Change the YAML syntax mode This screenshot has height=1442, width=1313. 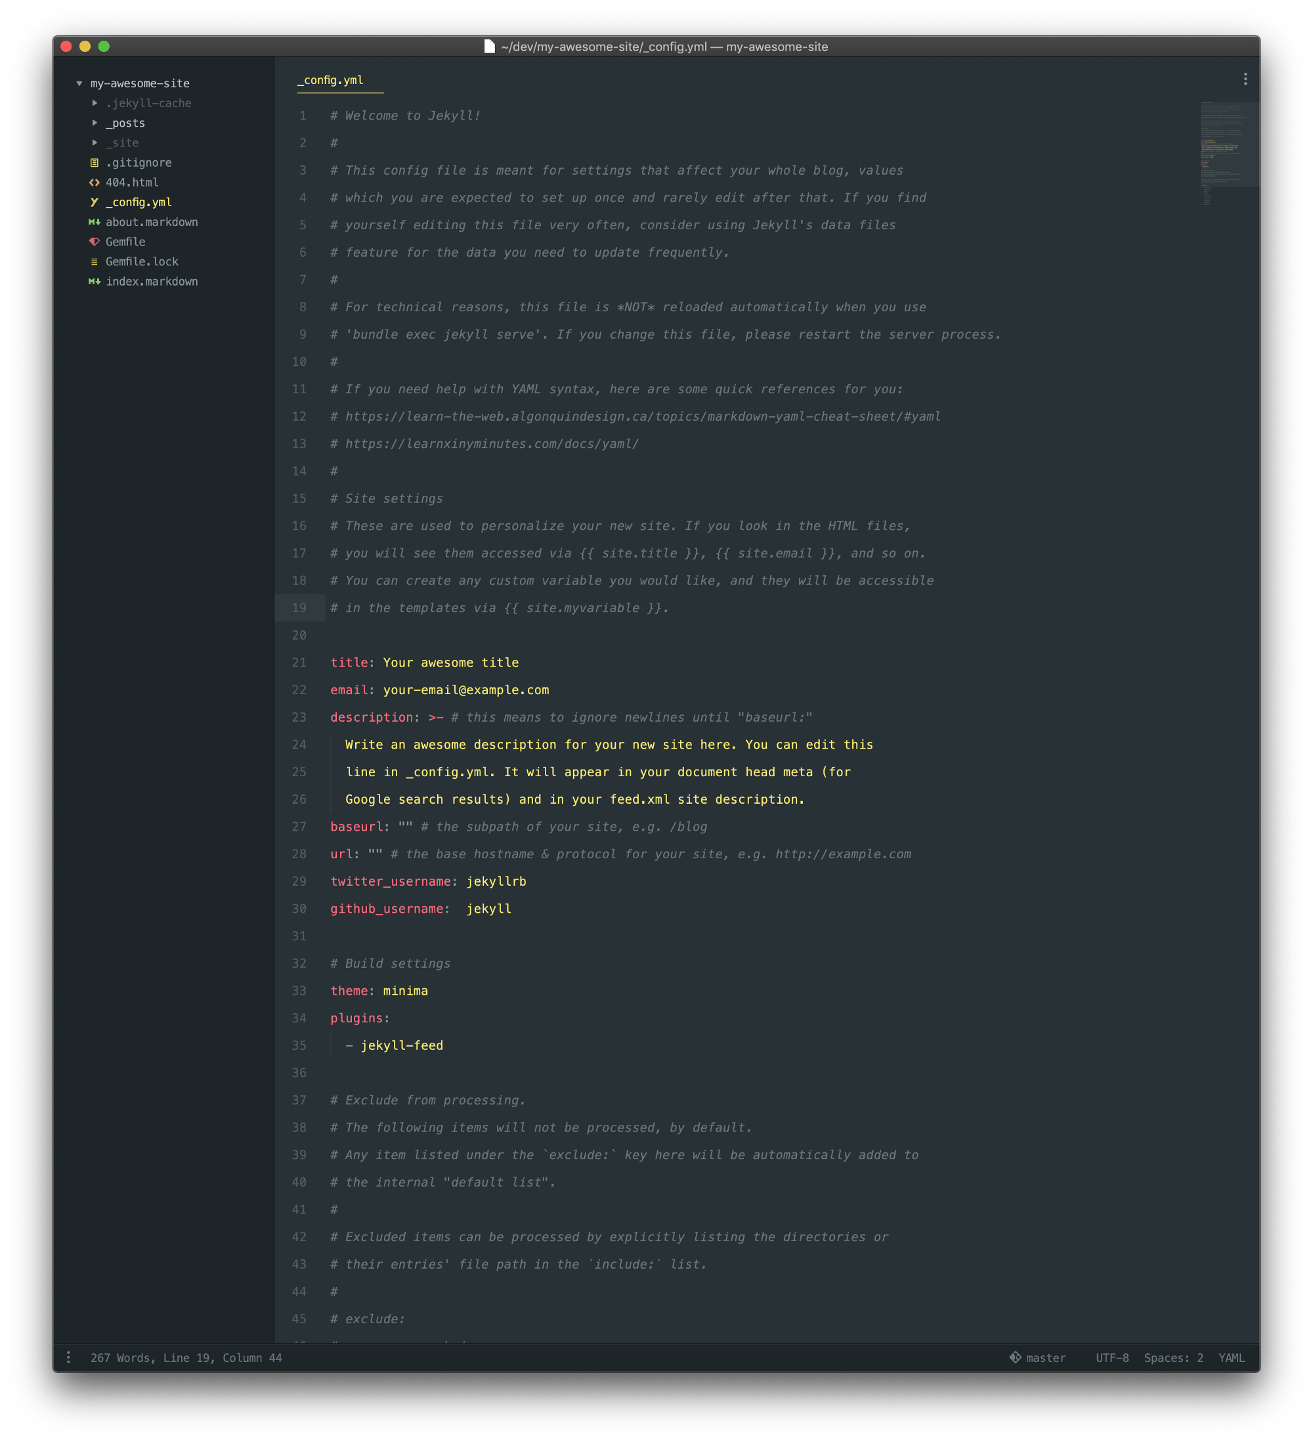pyautogui.click(x=1231, y=1357)
